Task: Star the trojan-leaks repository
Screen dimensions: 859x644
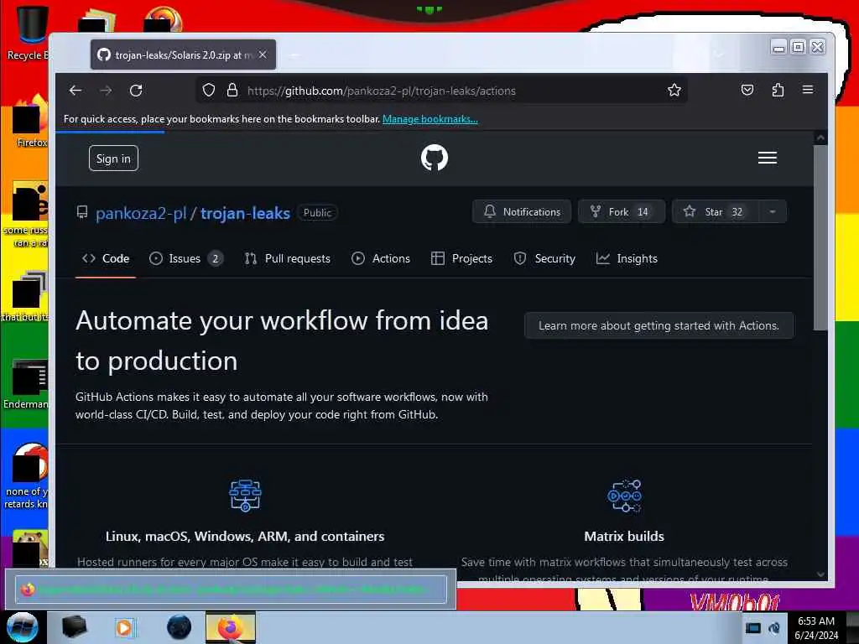Action: click(716, 212)
